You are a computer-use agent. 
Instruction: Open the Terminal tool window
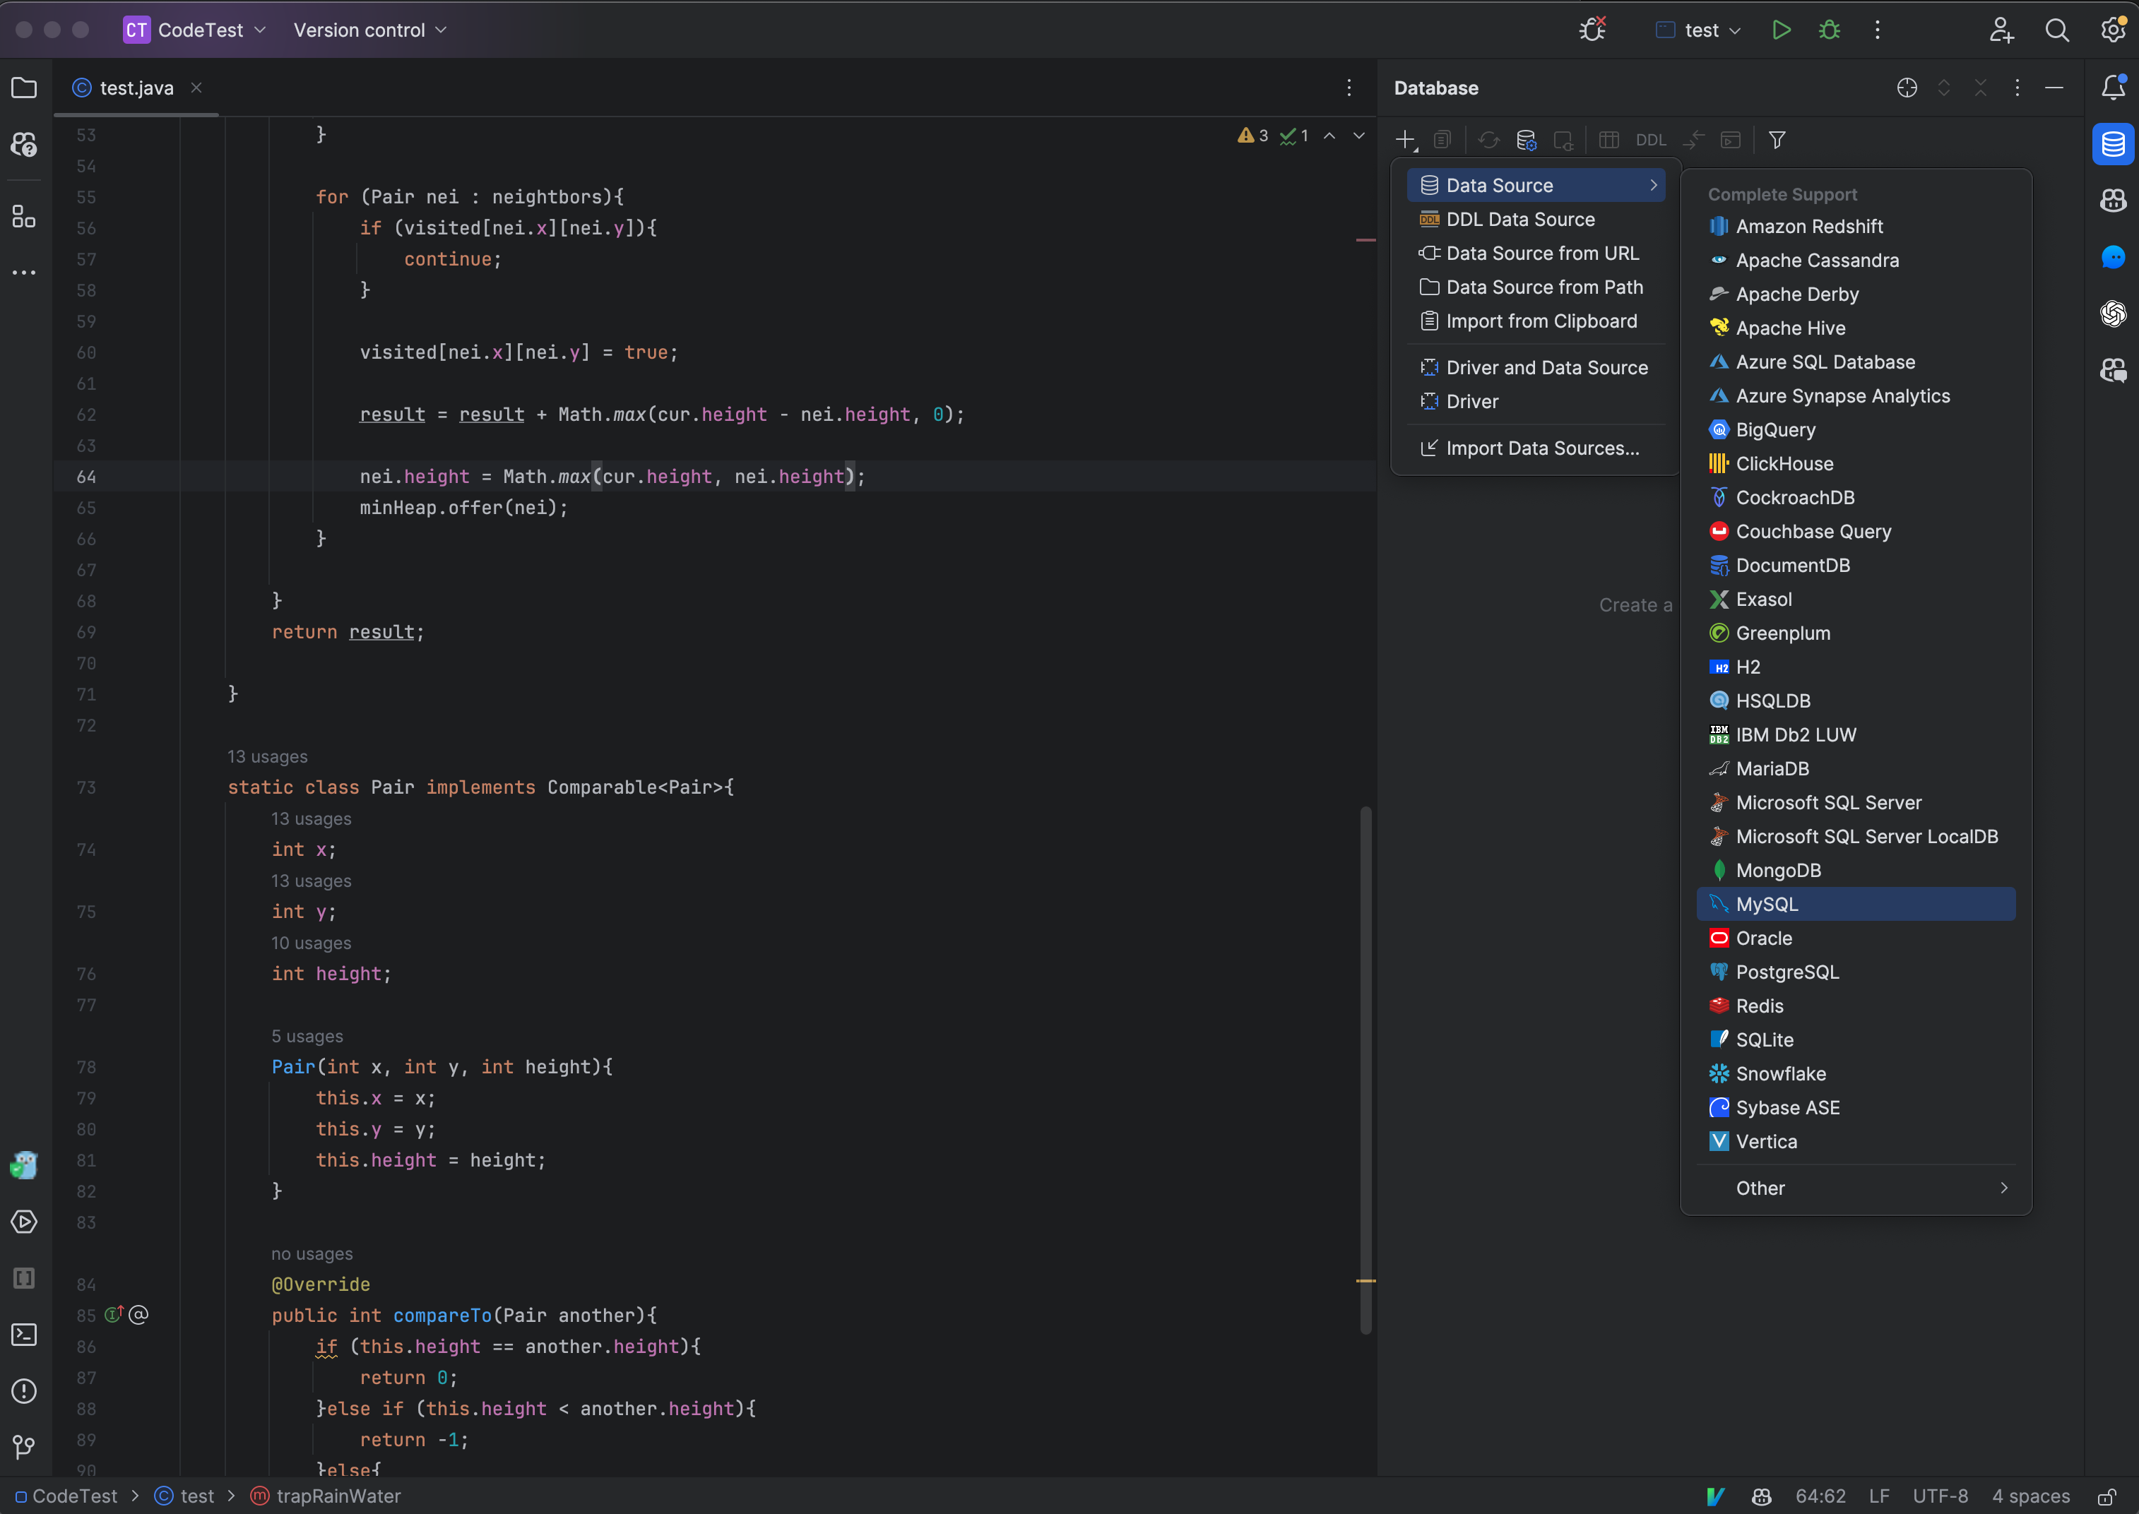(23, 1335)
